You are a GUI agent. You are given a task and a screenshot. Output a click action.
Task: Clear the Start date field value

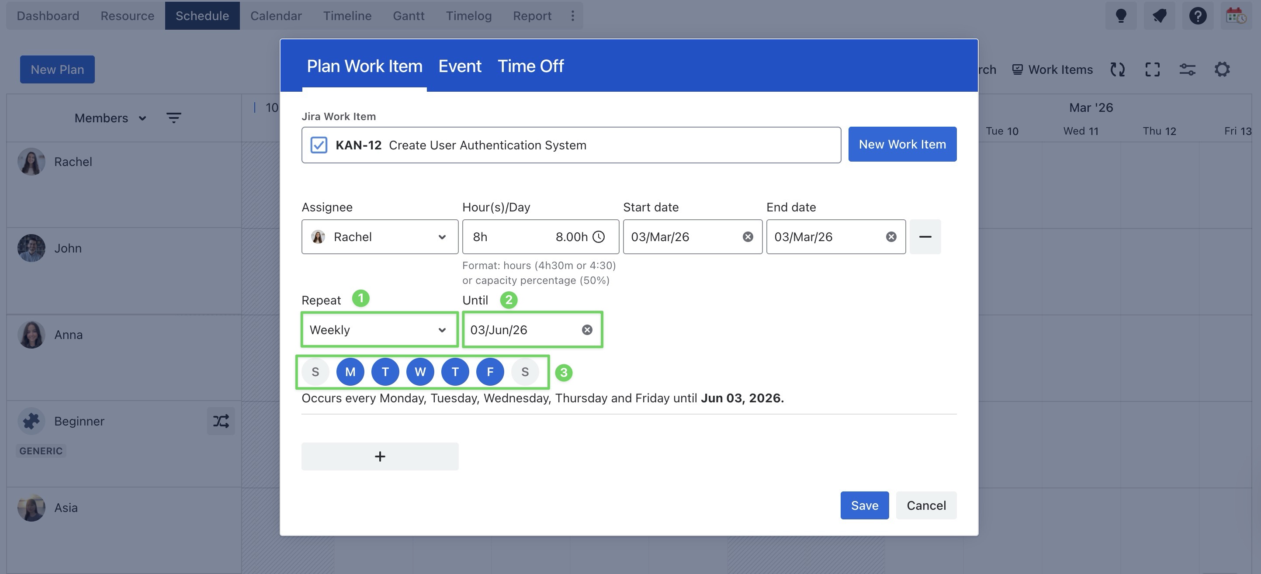click(x=748, y=237)
